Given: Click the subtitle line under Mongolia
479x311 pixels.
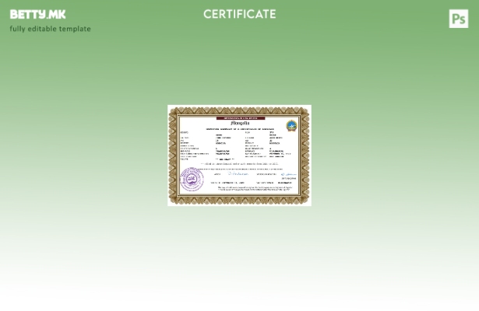Looking at the screenshot, I should click(239, 128).
